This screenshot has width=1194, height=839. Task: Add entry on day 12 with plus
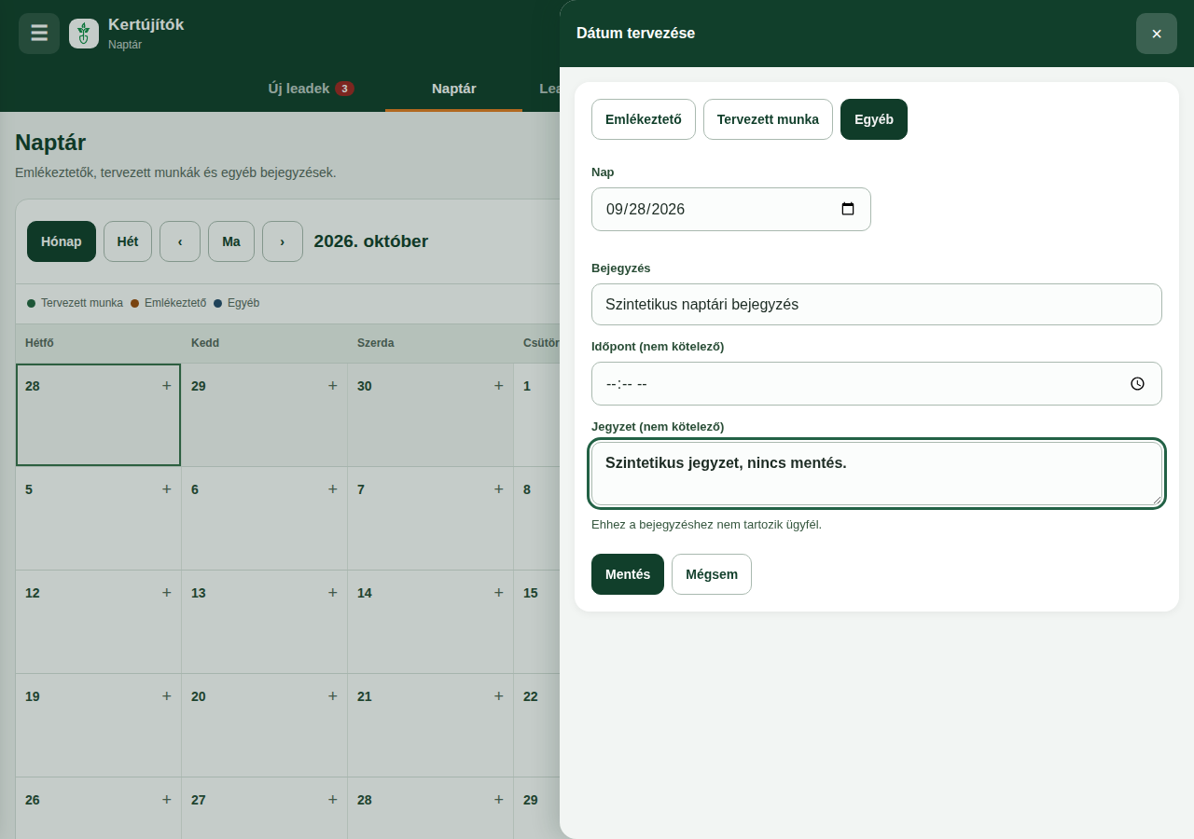pyautogui.click(x=167, y=592)
